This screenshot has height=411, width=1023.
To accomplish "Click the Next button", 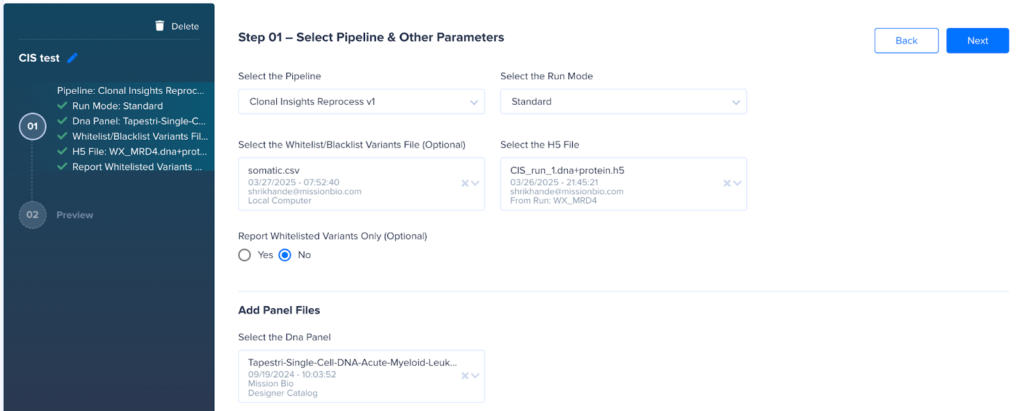I will tap(977, 40).
